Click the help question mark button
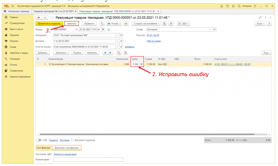 click(269, 23)
